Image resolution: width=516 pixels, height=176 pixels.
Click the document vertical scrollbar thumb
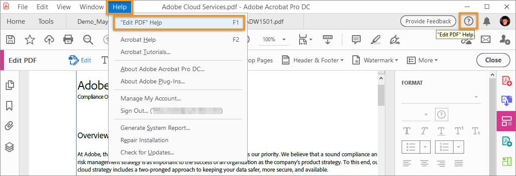point(381,94)
